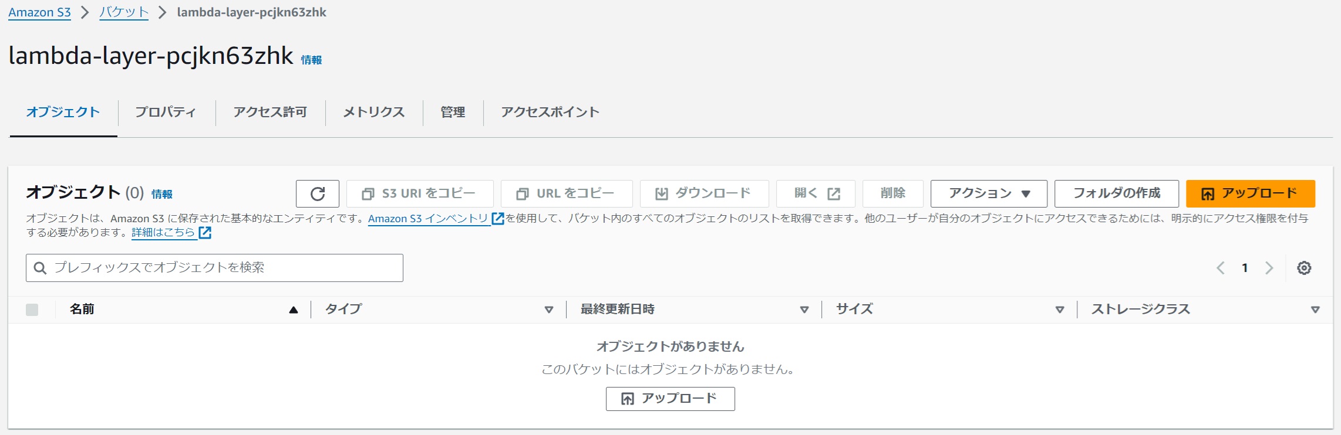Switch to the プロパティ tab
1341x435 pixels.
coord(166,112)
